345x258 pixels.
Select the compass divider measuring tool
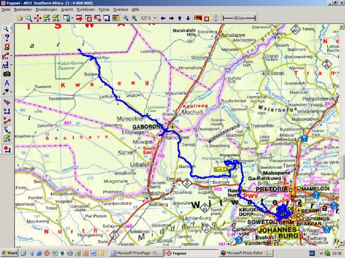tap(7, 83)
